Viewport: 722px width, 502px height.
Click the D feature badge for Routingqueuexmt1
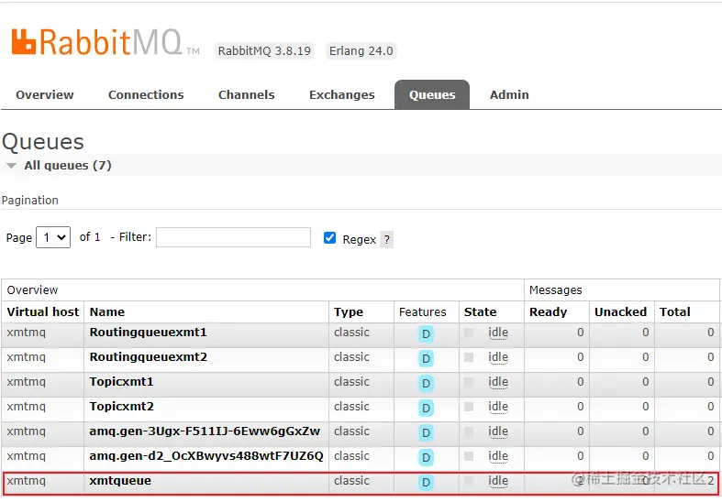[x=426, y=334]
